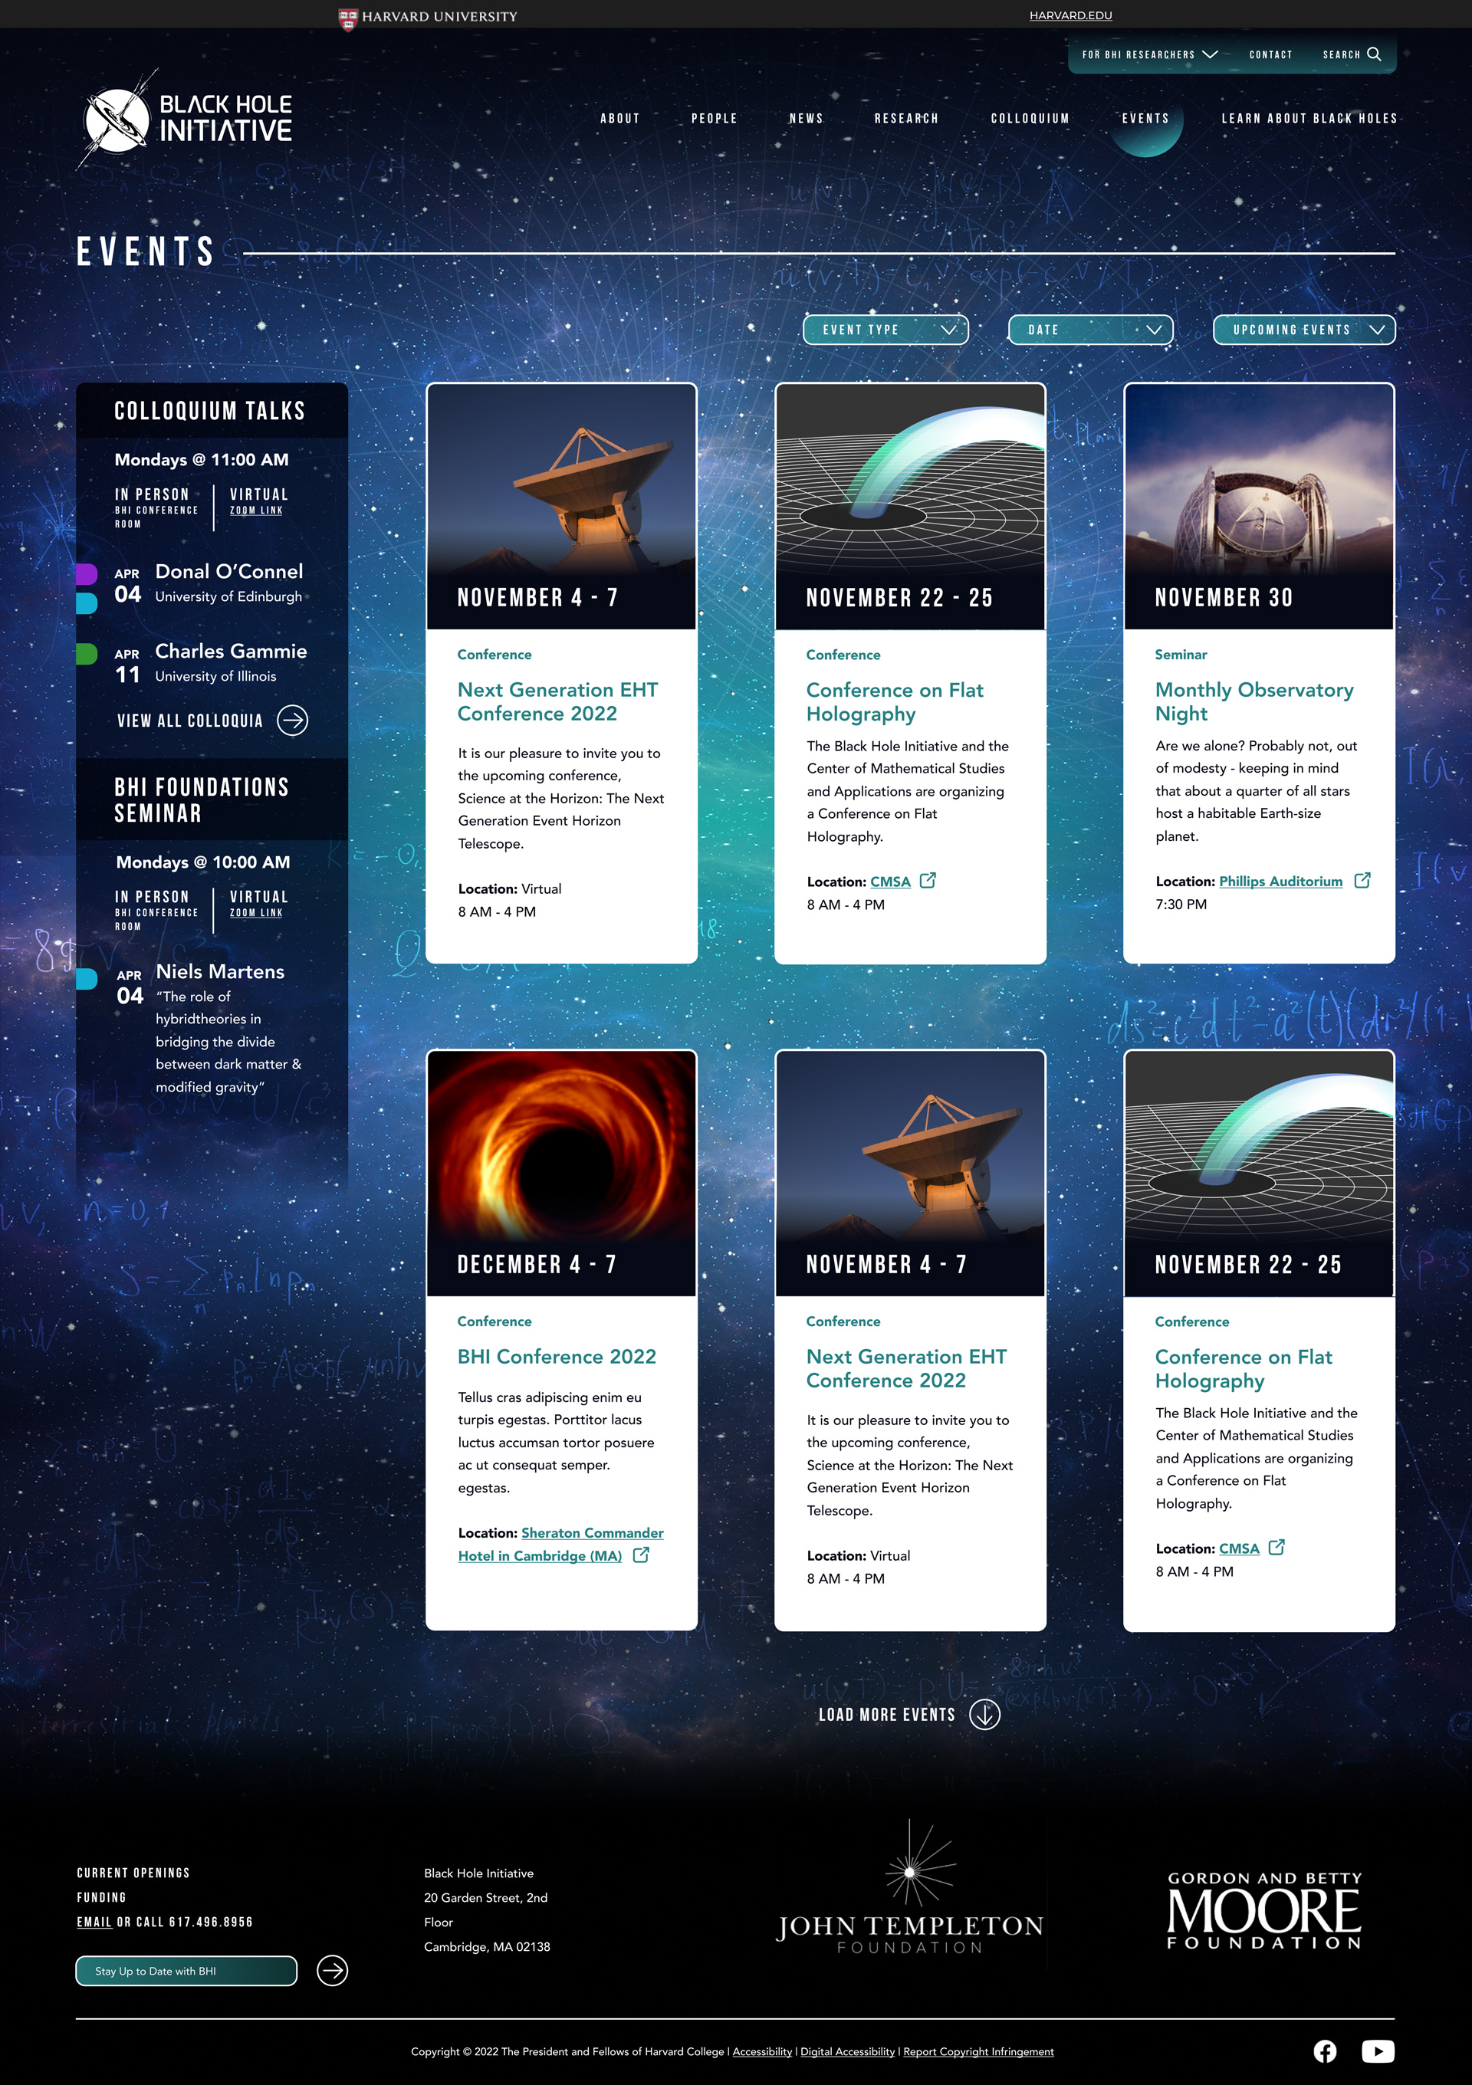Open the YouTube icon in footer

pos(1377,2051)
